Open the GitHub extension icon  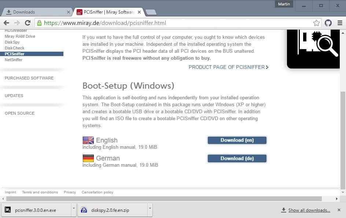click(328, 23)
